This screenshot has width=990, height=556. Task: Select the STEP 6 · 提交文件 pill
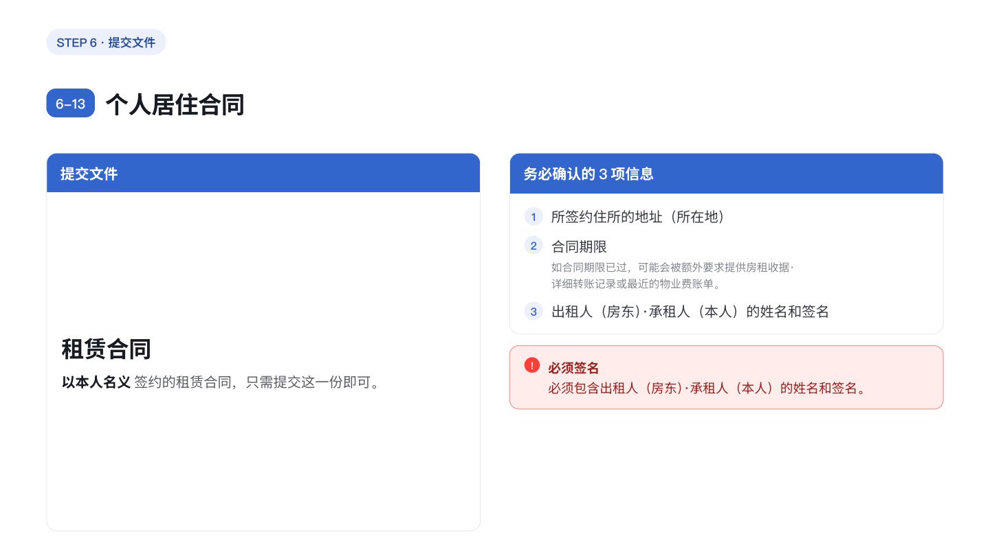(x=106, y=43)
